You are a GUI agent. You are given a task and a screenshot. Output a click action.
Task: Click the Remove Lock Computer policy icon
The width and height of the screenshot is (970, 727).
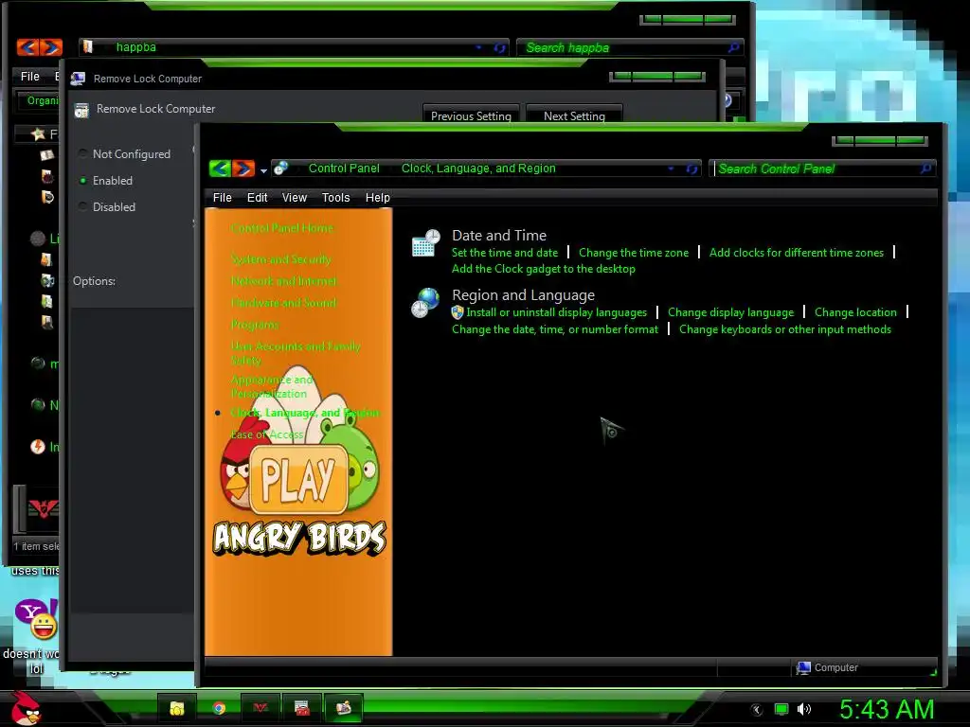pyautogui.click(x=81, y=110)
